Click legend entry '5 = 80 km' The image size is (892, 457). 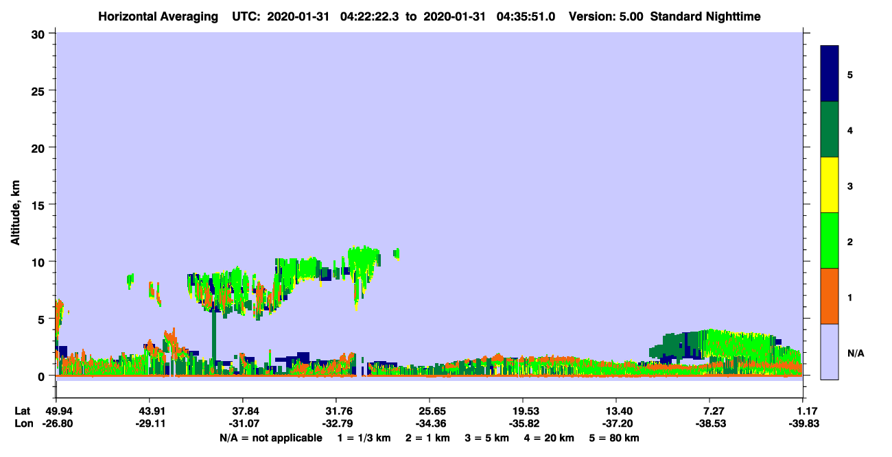(x=613, y=438)
